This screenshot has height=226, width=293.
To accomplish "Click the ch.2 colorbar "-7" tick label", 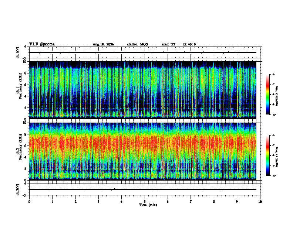I will 273,145.
